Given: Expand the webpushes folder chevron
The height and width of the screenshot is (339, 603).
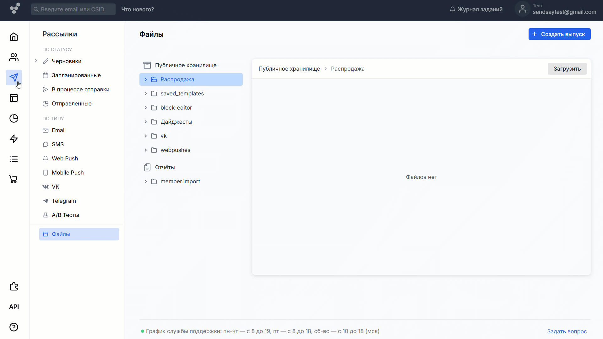Looking at the screenshot, I should 145,150.
